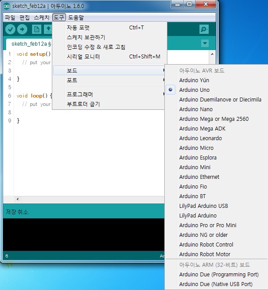The width and height of the screenshot is (268, 290).
Task: Click the Verify checkmark toolbar icon
Action: click(10, 29)
